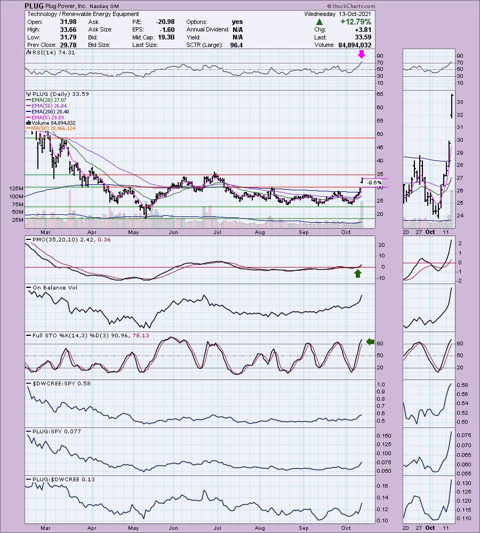Click the Yield label in the header
This screenshot has height=533, width=480.
pyautogui.click(x=193, y=37)
